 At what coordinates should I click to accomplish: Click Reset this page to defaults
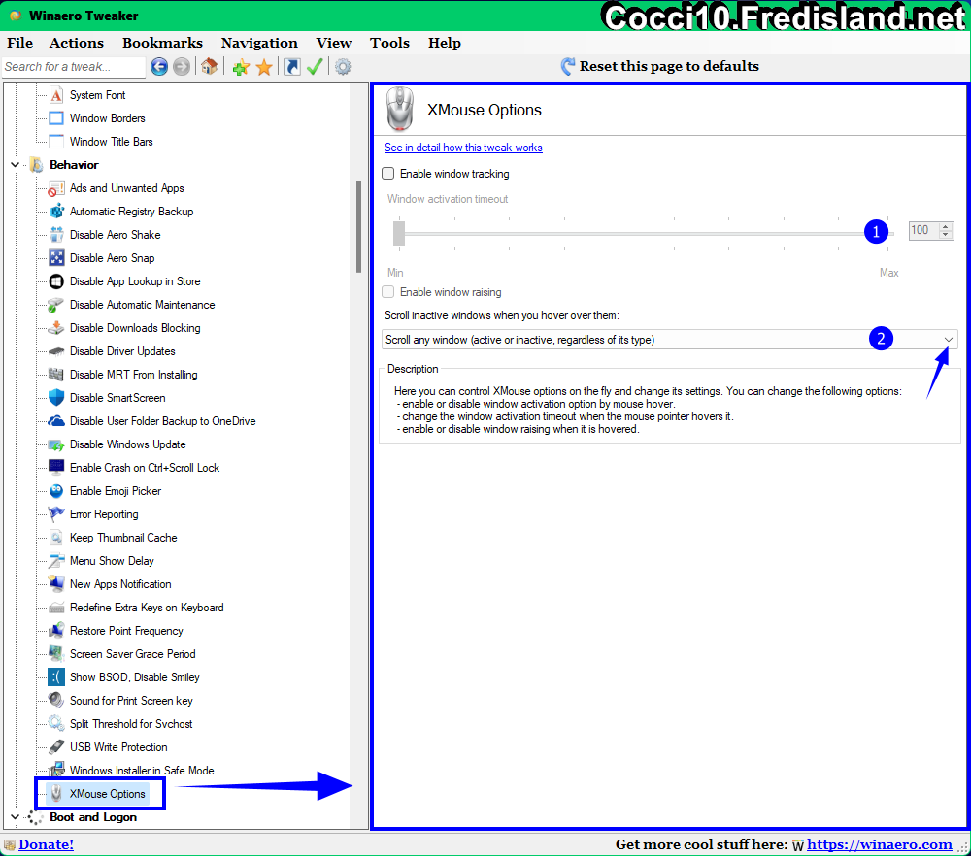(x=660, y=66)
